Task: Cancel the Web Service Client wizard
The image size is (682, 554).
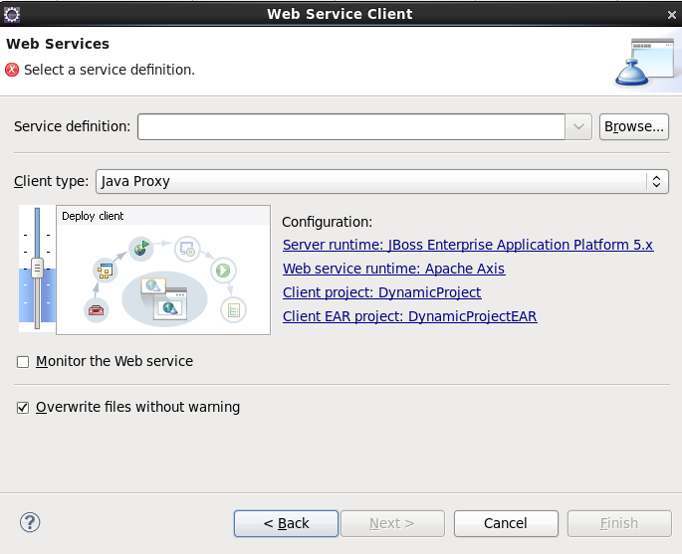Action: (x=505, y=523)
